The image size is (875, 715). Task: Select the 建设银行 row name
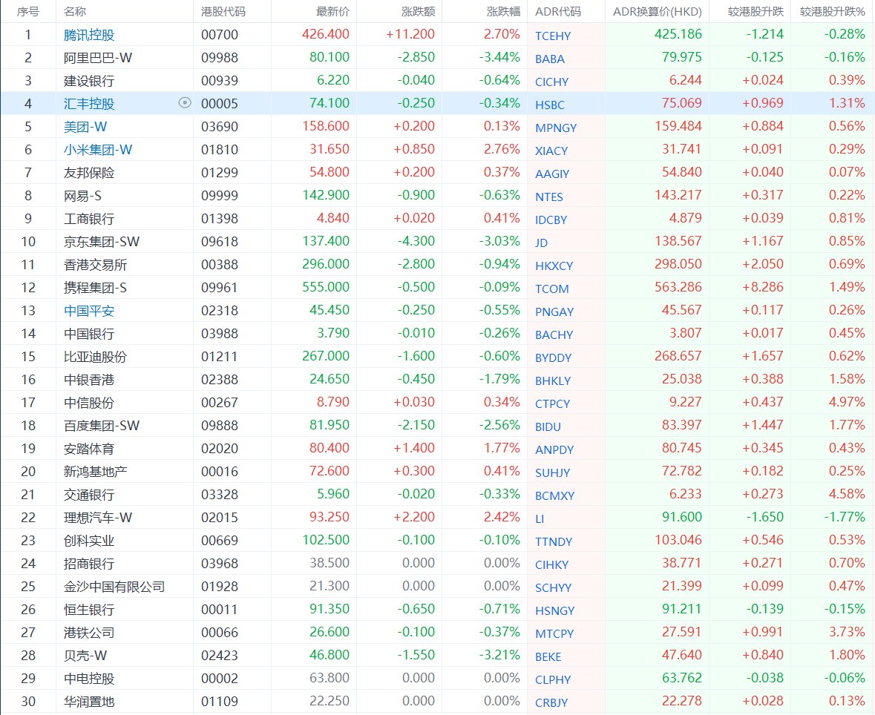[x=89, y=81]
